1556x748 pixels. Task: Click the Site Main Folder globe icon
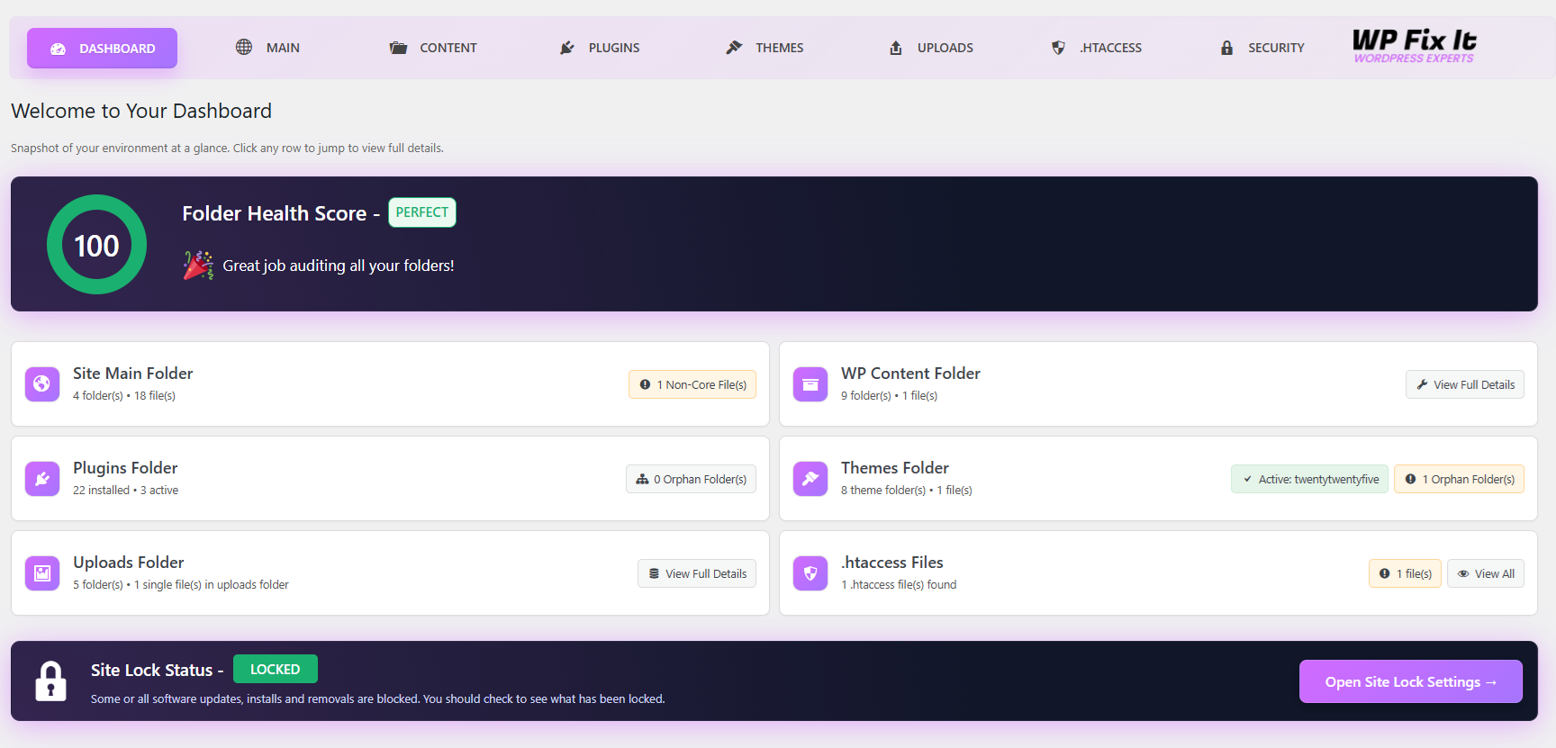[x=42, y=384]
